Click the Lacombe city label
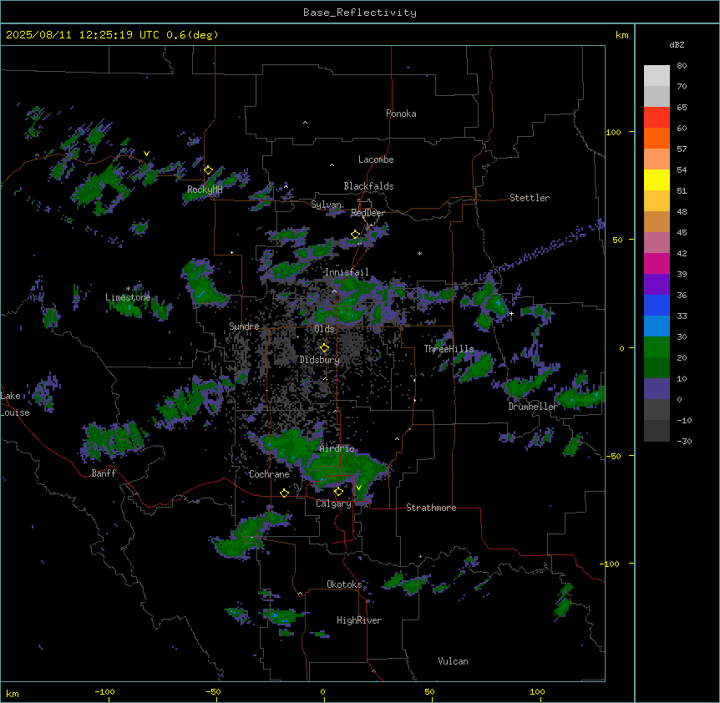Viewport: 720px width, 703px height. 376,159
